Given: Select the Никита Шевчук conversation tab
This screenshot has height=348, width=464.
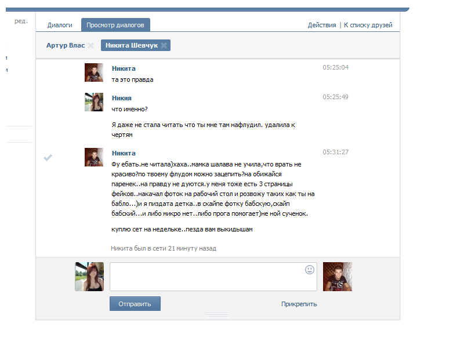Looking at the screenshot, I should [x=132, y=45].
